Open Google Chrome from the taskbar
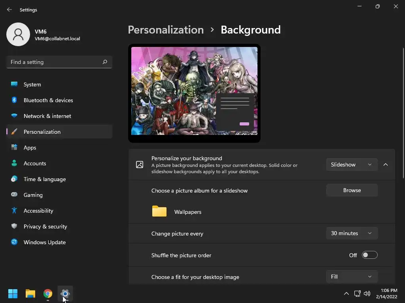This screenshot has width=405, height=303. [48, 294]
